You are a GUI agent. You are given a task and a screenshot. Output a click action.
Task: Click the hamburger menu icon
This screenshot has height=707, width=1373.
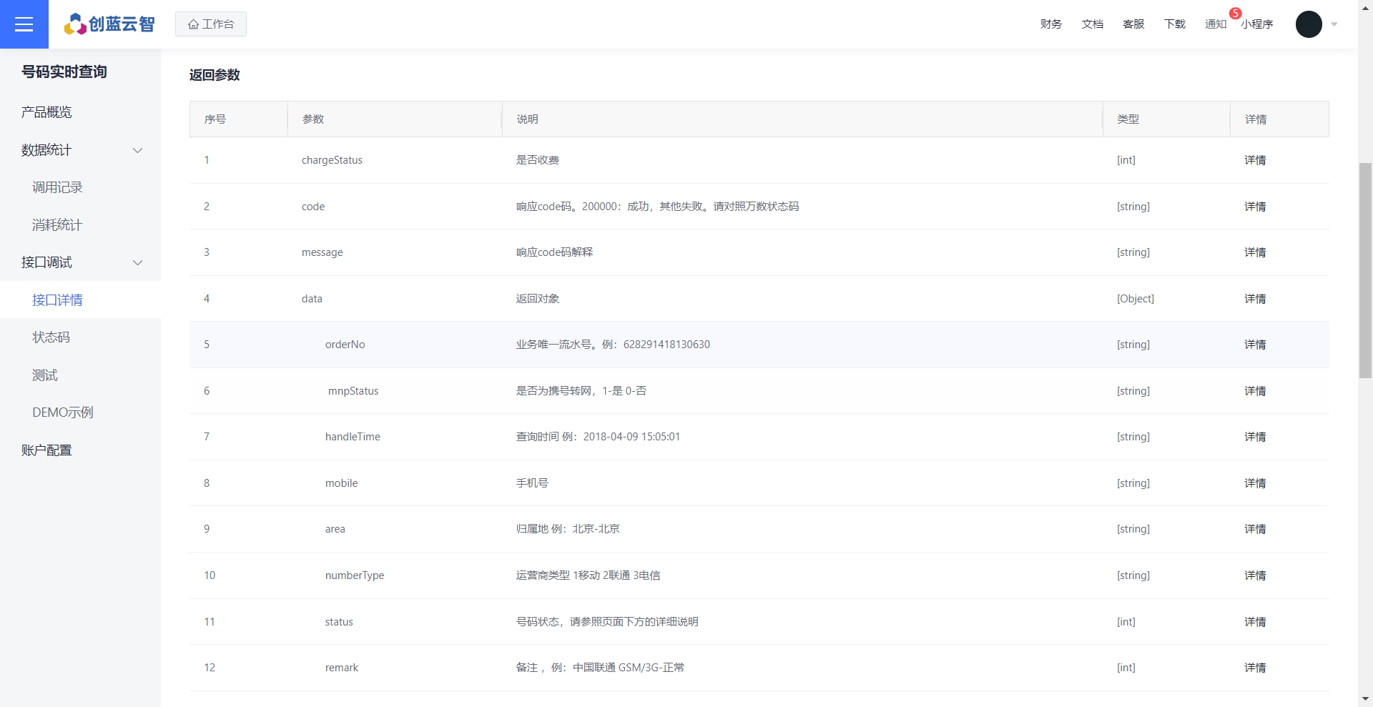(24, 24)
